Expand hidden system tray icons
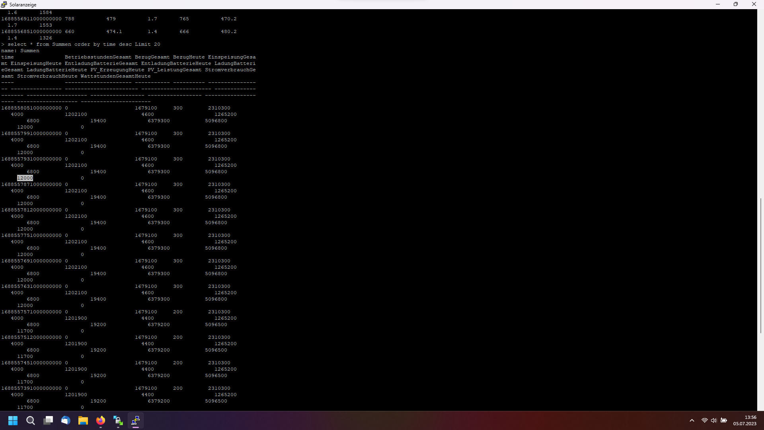Viewport: 764px width, 430px height. (x=692, y=420)
